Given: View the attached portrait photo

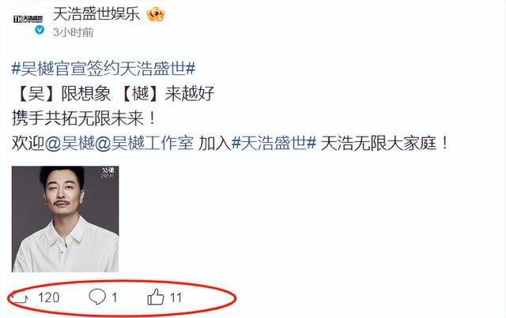Looking at the screenshot, I should coord(65,219).
